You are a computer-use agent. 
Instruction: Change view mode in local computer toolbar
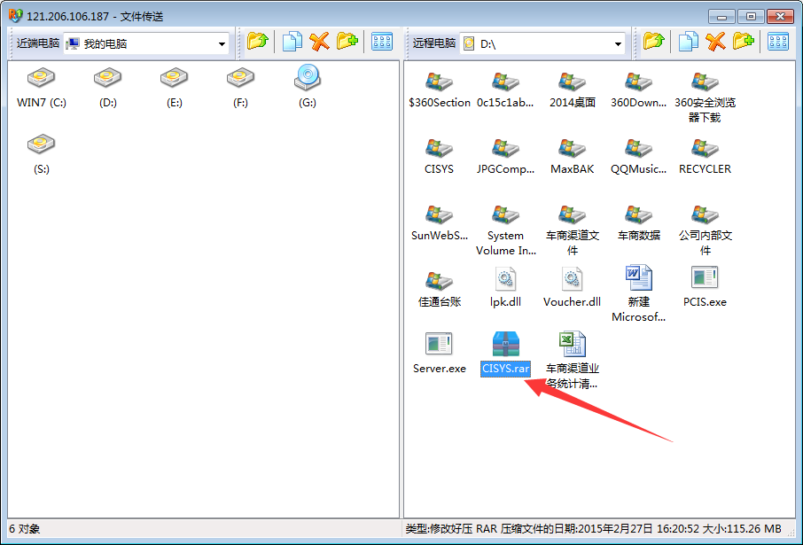coord(382,42)
